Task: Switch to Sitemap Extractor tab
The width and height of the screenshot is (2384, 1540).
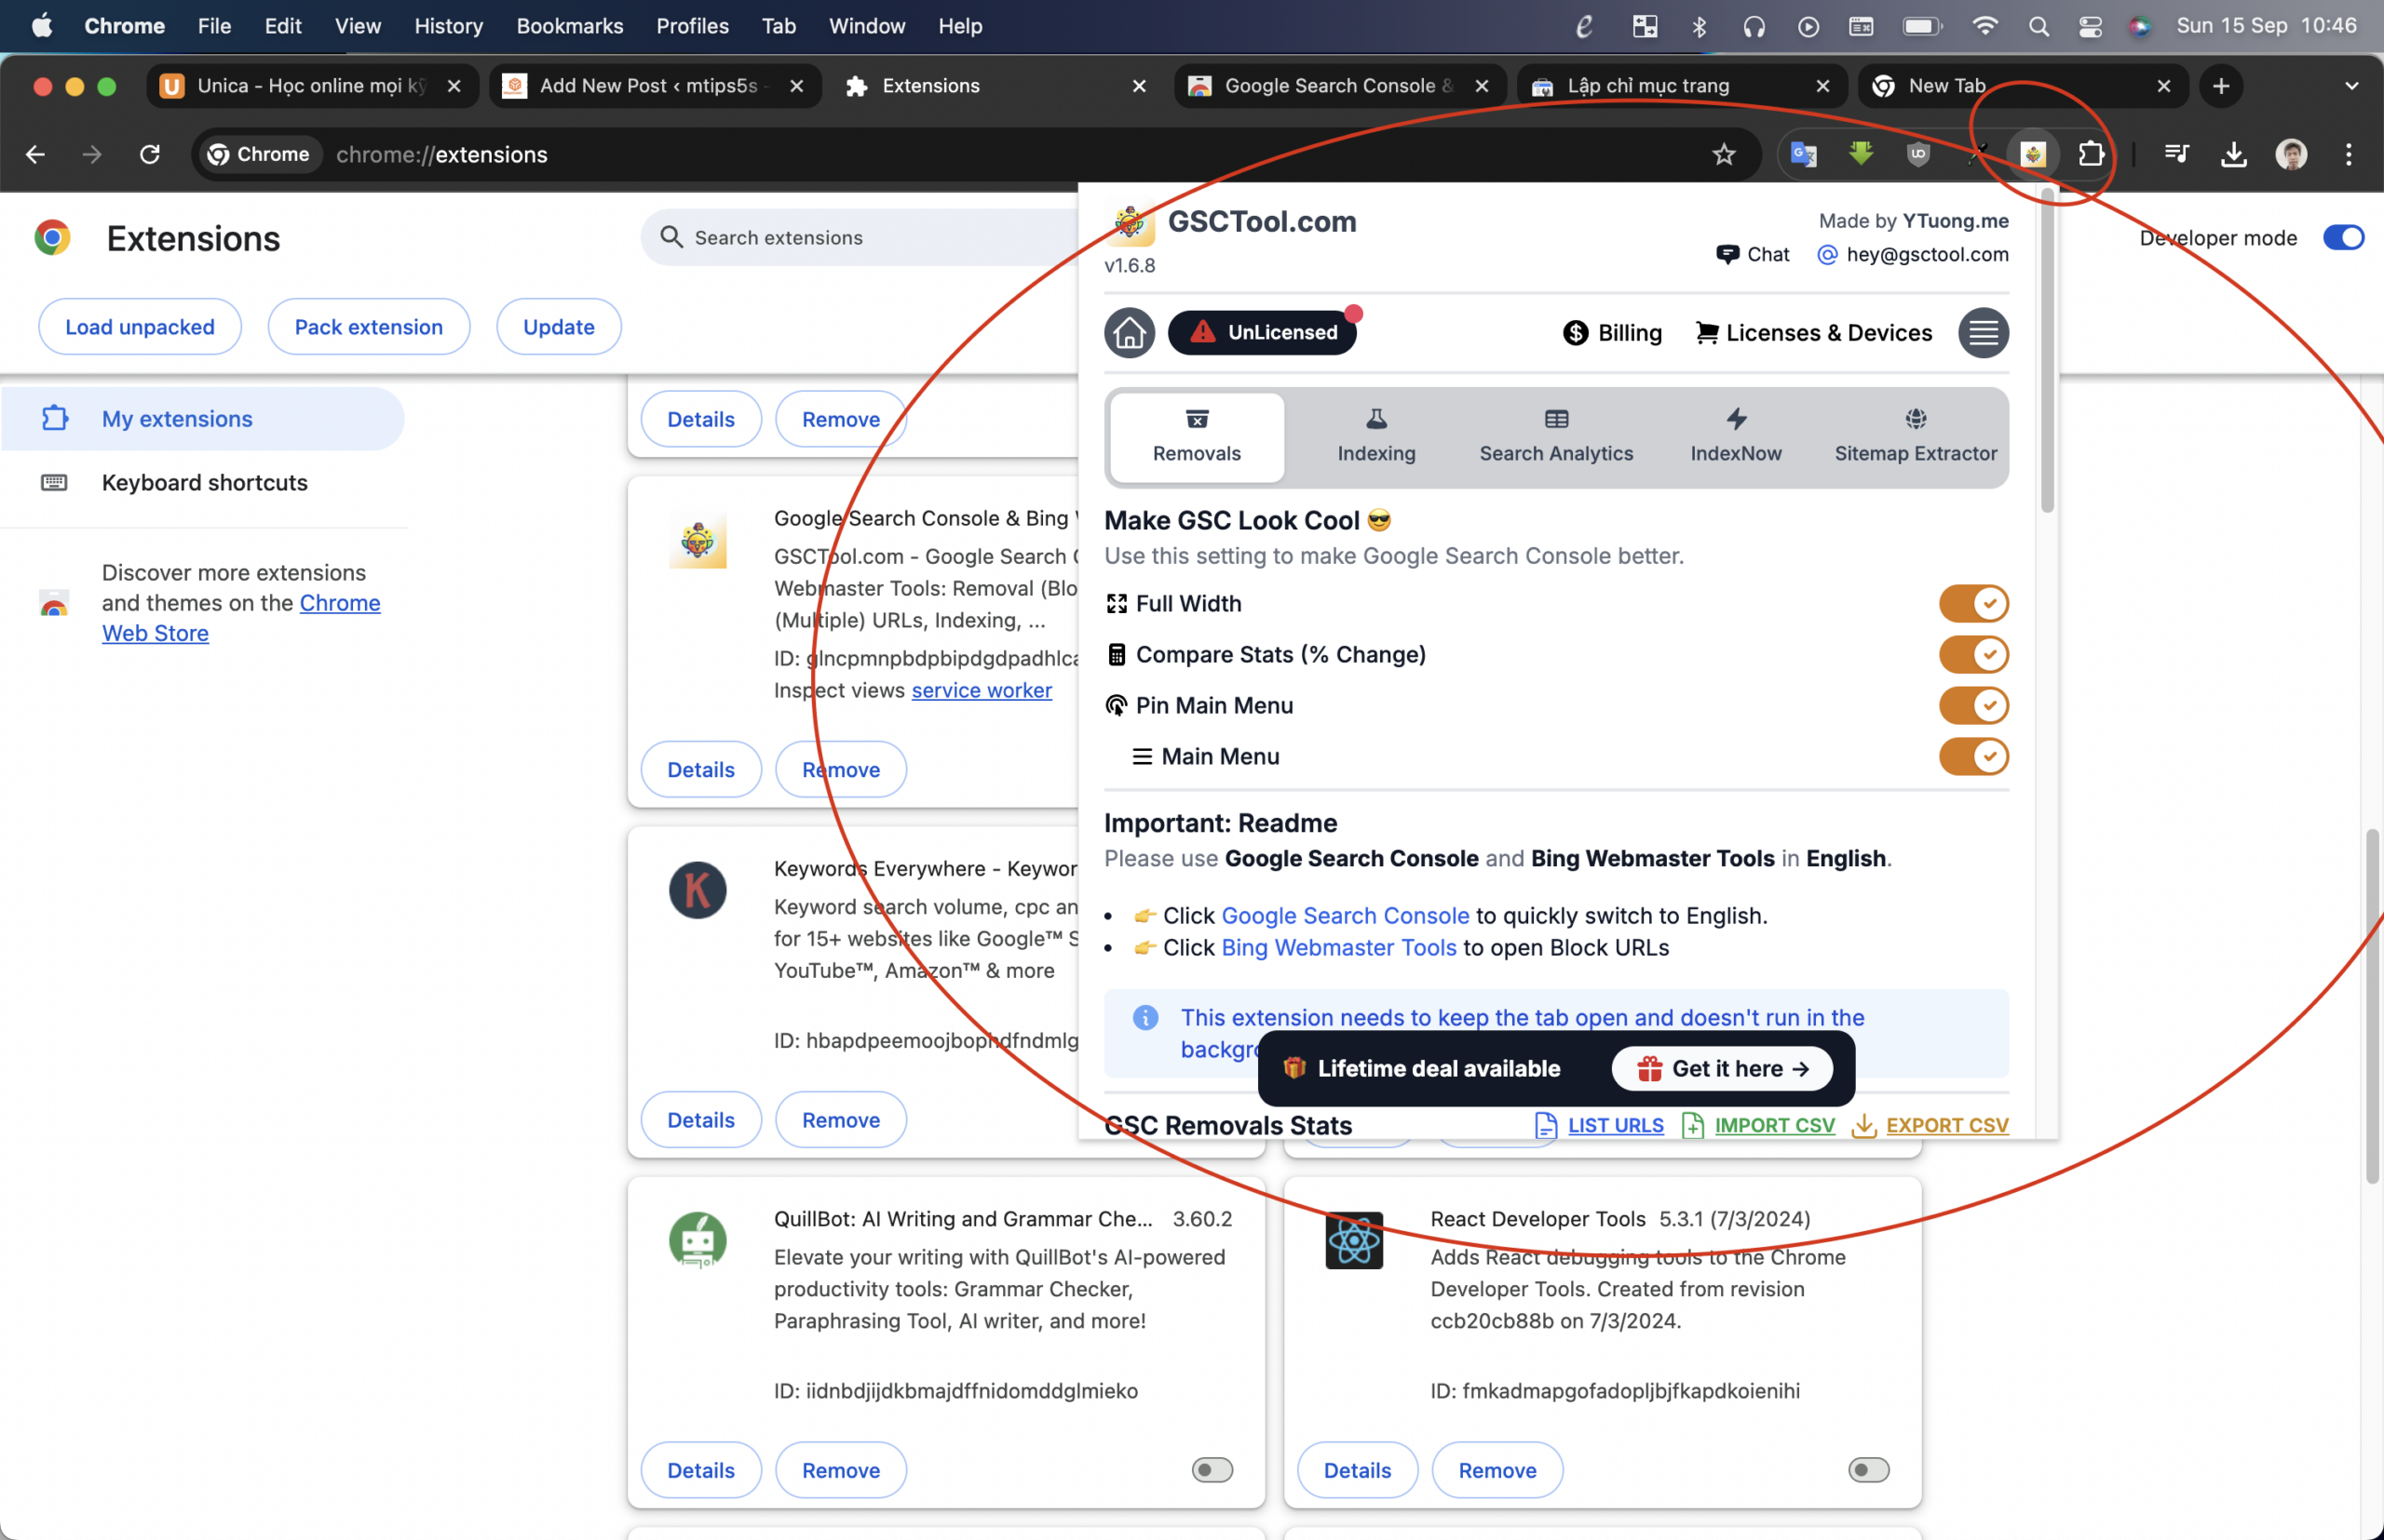Action: (1916, 438)
